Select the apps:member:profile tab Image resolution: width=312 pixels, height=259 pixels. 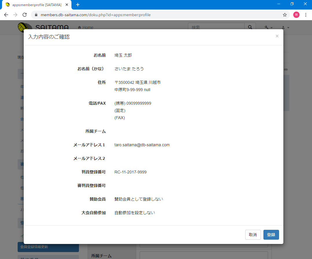pyautogui.click(x=35, y=5)
